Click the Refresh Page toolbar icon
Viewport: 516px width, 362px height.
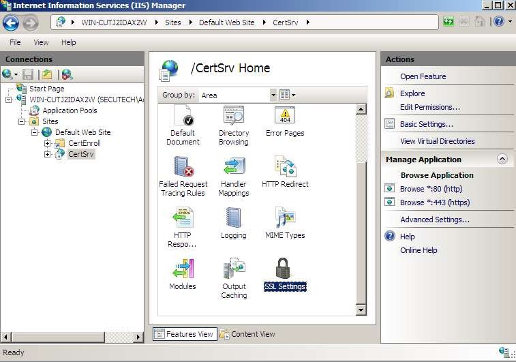[449, 22]
